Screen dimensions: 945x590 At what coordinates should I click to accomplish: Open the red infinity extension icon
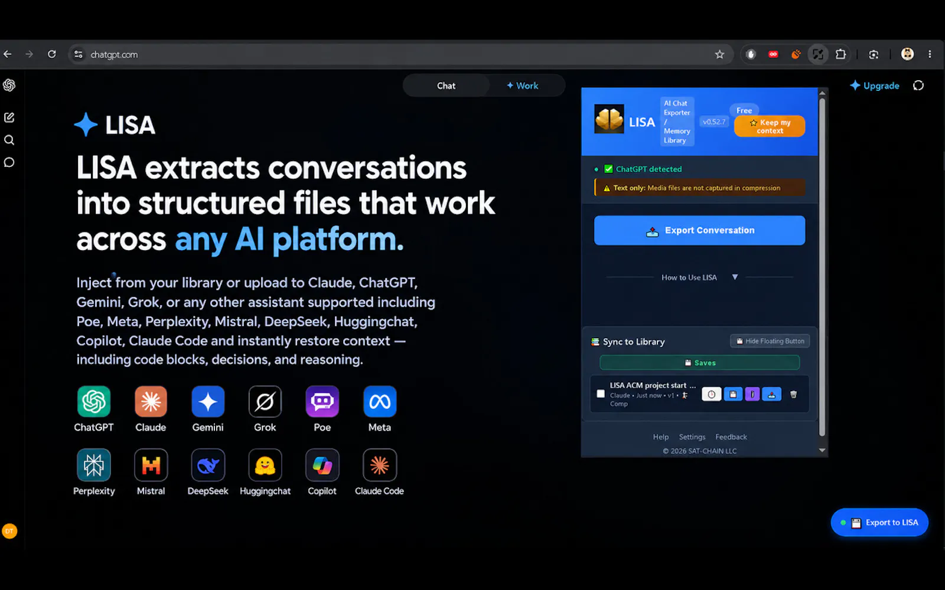(x=773, y=54)
